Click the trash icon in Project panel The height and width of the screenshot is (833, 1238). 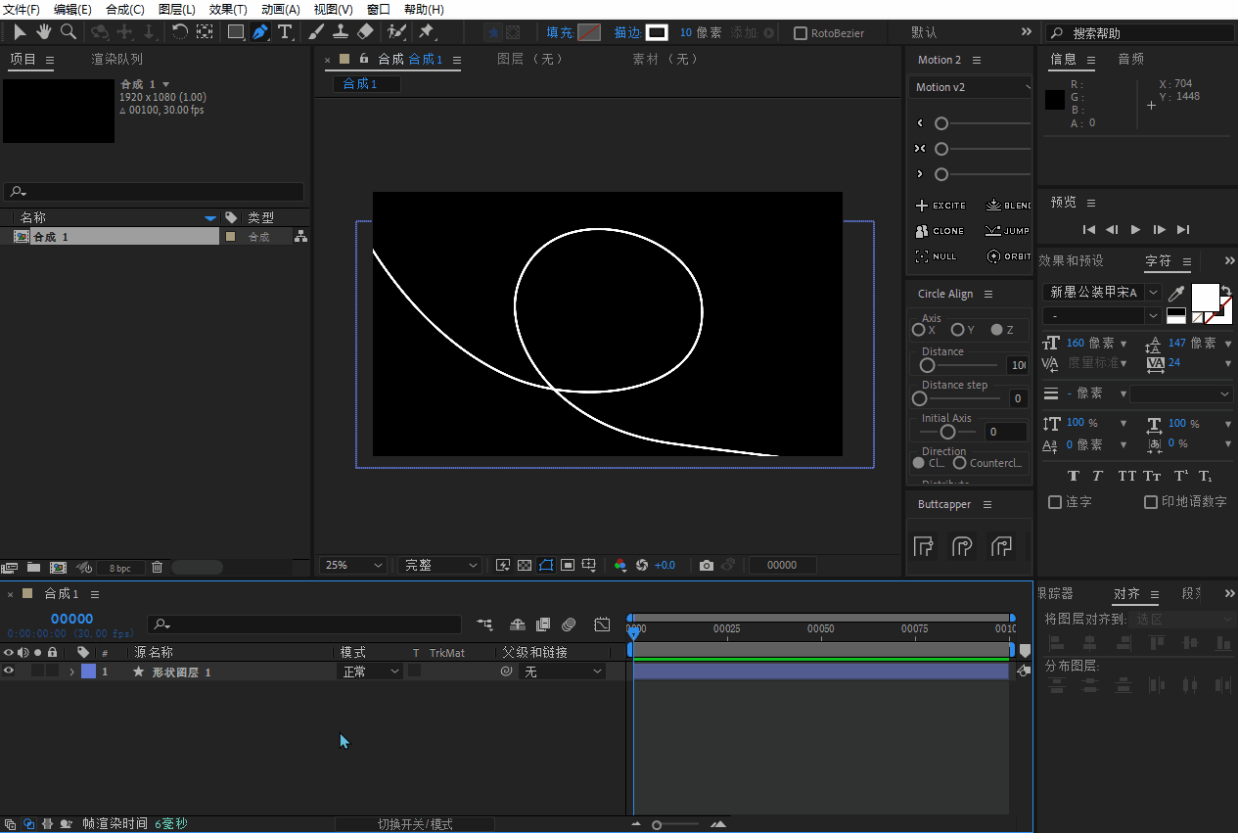(157, 568)
